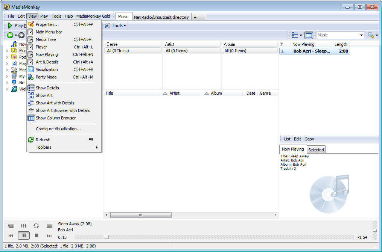Click the seek bar slider thumb

(x=106, y=237)
